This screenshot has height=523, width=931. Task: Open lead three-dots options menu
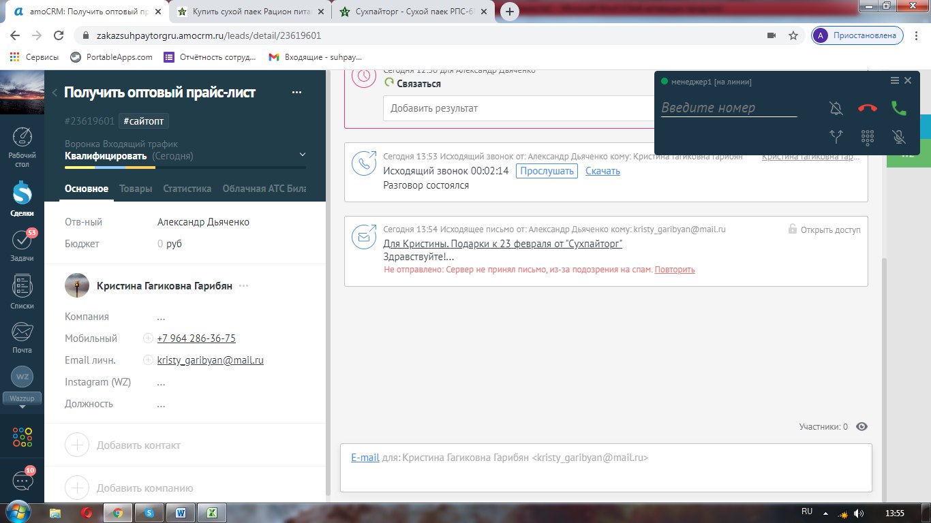[296, 93]
